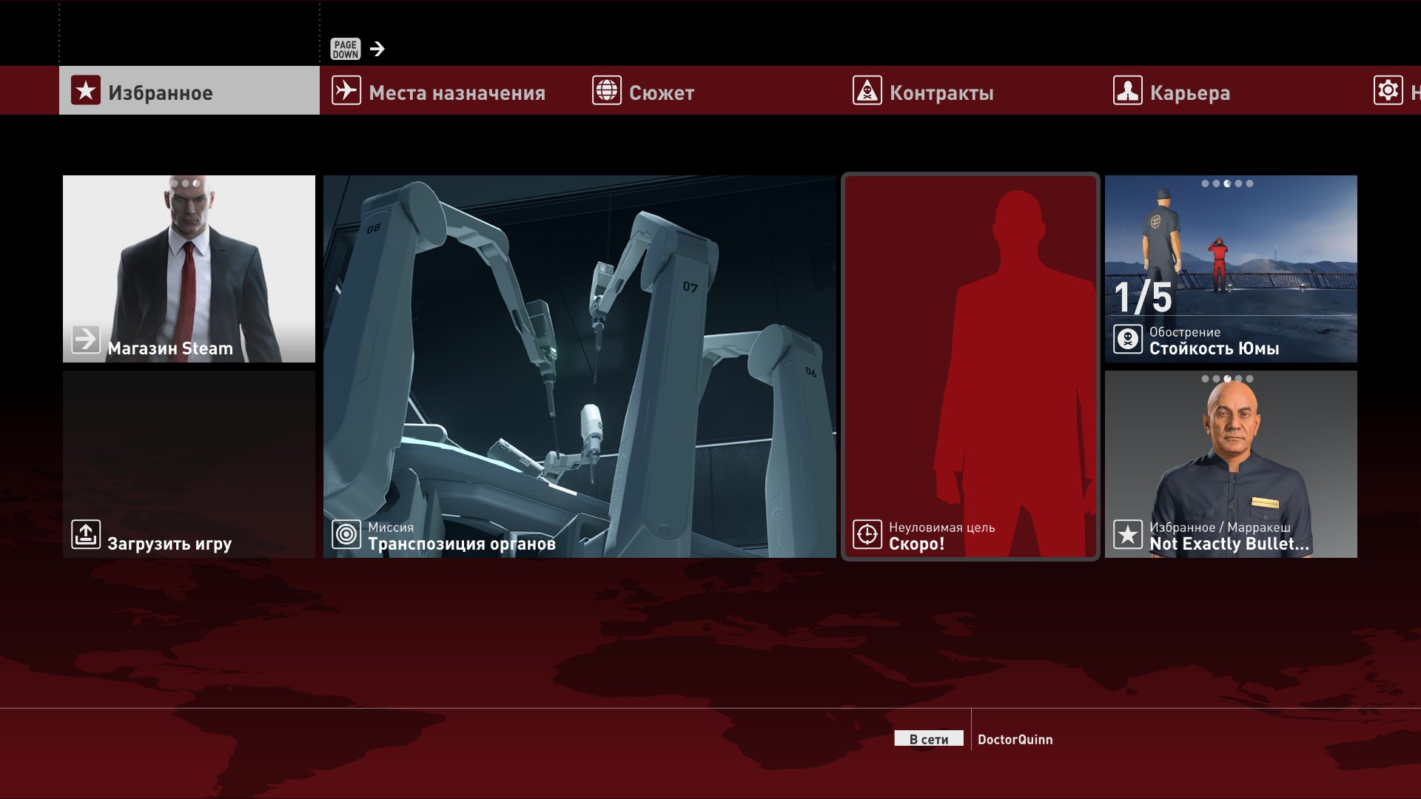
Task: Open the Места назначения tab
Action: click(x=450, y=90)
